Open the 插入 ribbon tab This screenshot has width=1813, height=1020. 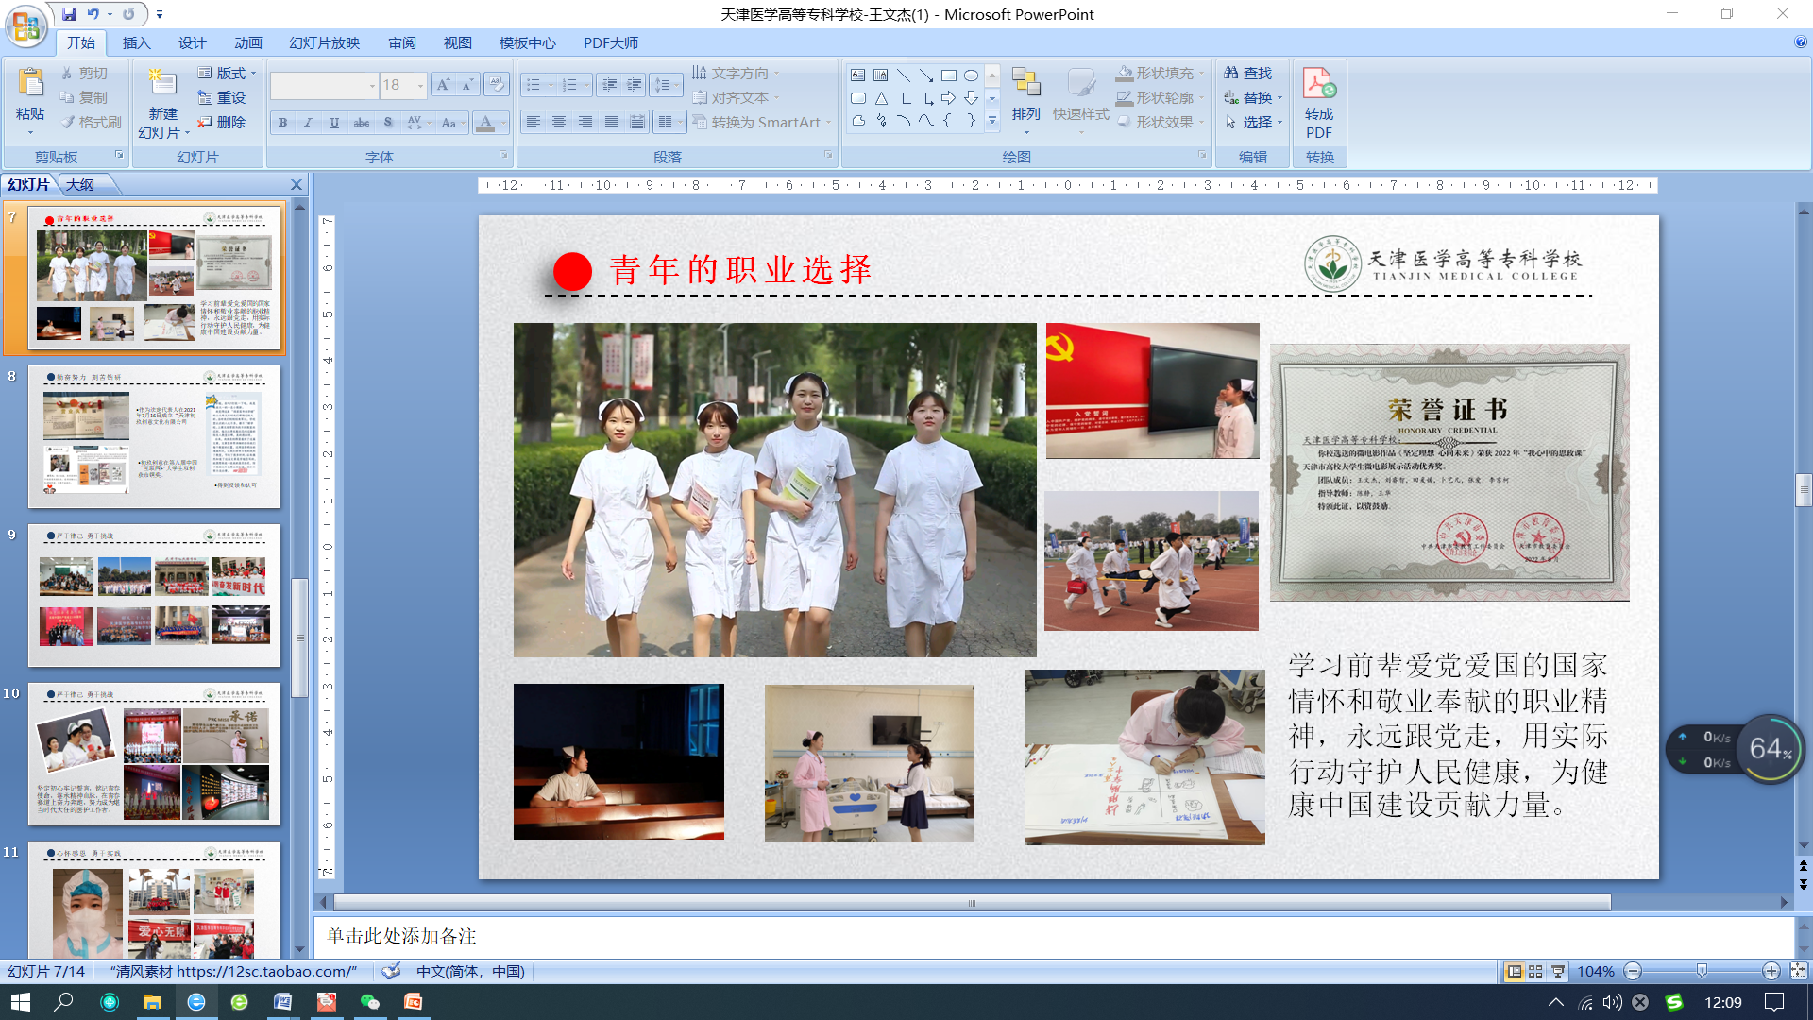pos(136,42)
